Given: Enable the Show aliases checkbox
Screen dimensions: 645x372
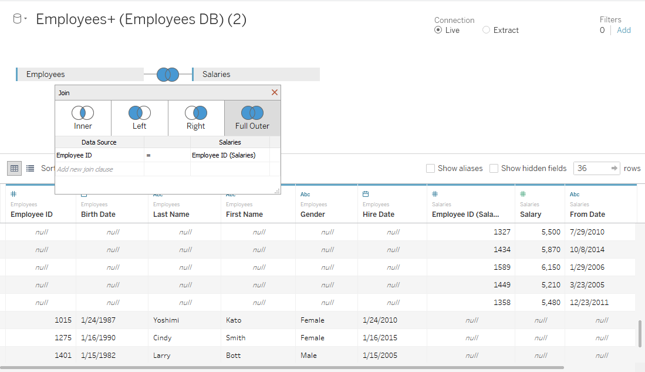Looking at the screenshot, I should 431,169.
